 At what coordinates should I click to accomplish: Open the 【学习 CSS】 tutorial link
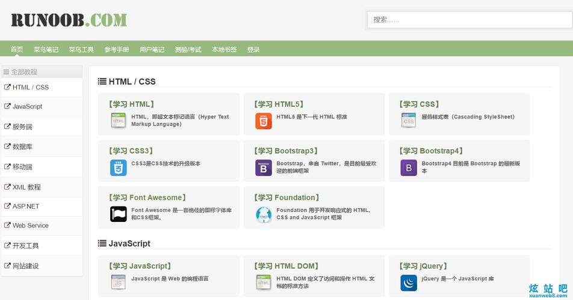pyautogui.click(x=419, y=104)
